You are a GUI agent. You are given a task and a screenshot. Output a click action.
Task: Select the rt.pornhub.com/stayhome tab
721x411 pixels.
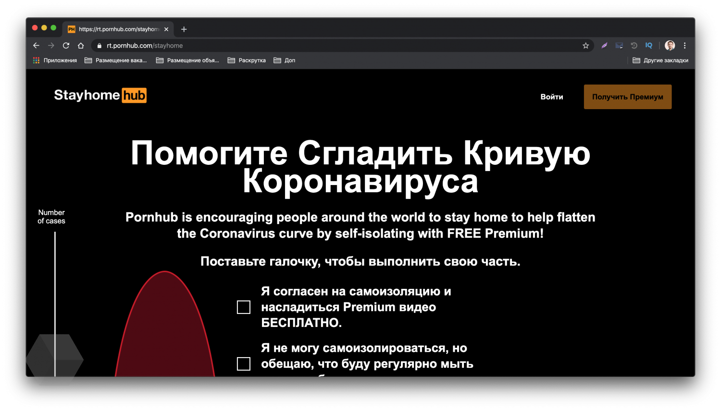point(118,29)
